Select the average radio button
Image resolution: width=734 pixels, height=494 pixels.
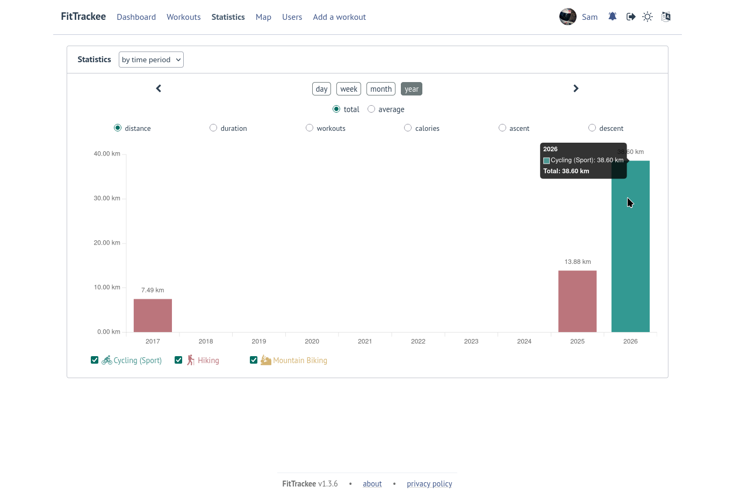371,109
